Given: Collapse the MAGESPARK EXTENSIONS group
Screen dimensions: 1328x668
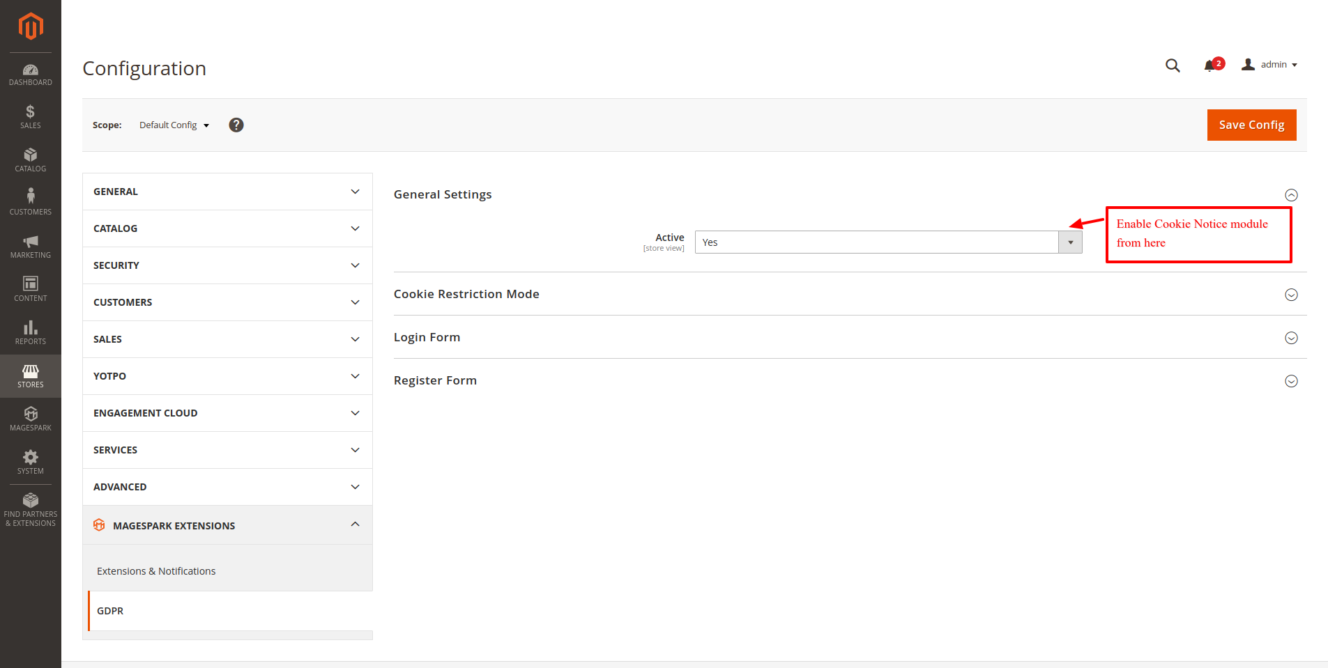Looking at the screenshot, I should 227,525.
